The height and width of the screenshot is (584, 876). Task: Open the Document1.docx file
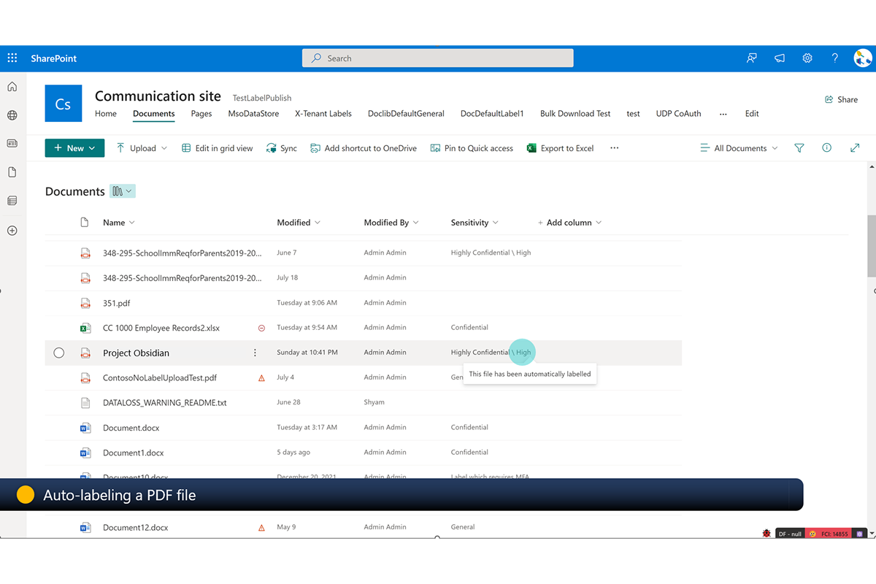tap(134, 453)
